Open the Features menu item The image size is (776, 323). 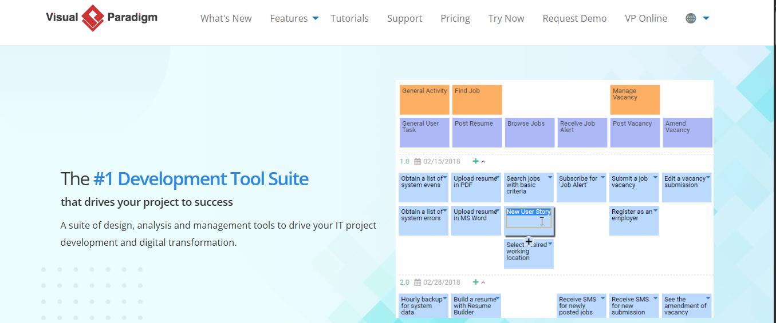tap(289, 18)
